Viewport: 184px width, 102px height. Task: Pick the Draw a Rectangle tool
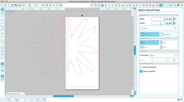coord(2,20)
